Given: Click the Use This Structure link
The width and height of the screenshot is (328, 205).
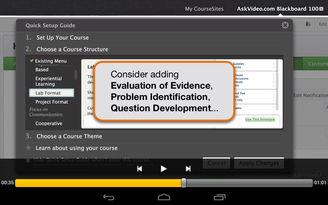Looking at the screenshot, I should point(260,119).
